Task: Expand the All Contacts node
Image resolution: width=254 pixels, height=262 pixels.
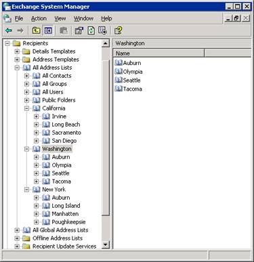Action: click(26, 76)
